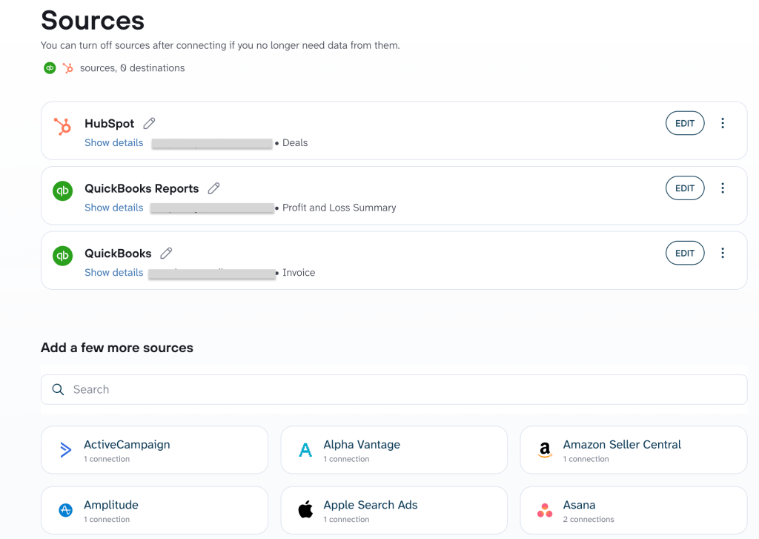Edit the QuickBooks Invoice source
The height and width of the screenshot is (539, 759).
(685, 253)
